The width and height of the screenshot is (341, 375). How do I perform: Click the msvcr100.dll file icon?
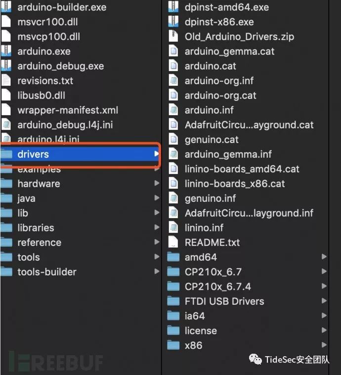coord(6,22)
